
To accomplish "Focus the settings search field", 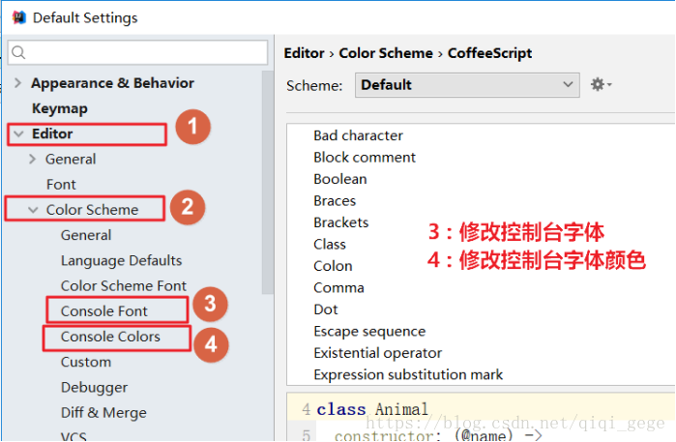I will click(145, 52).
